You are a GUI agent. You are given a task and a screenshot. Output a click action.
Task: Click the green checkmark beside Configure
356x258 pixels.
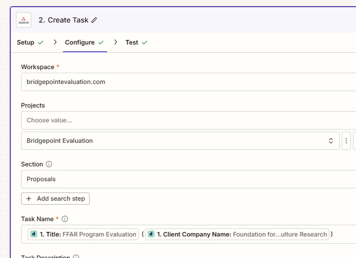[101, 42]
